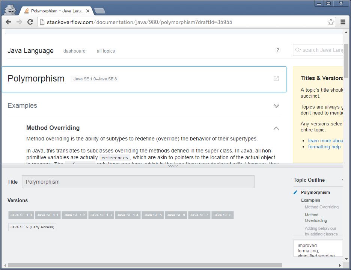
Task: Toggle the Java SE 7 version tag
Action: click(199, 215)
